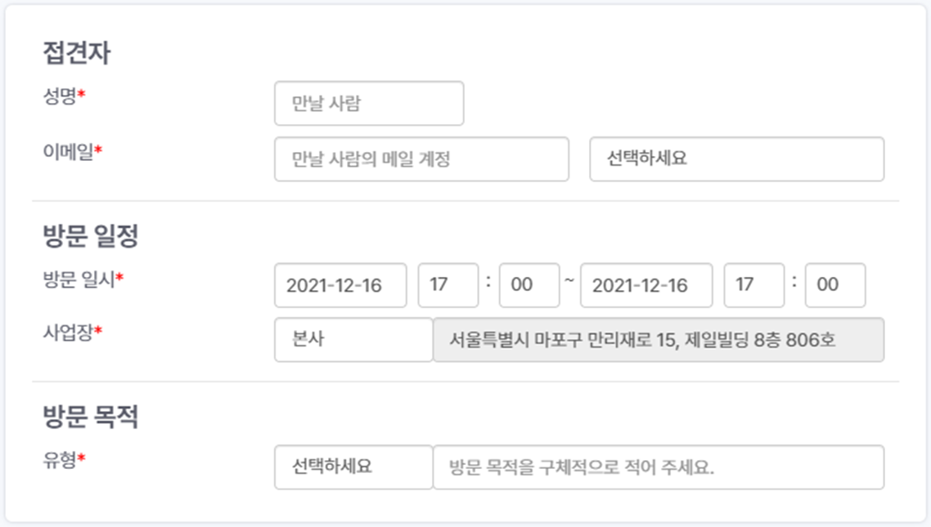Click the visit start date field
This screenshot has width=931, height=527.
tap(340, 285)
